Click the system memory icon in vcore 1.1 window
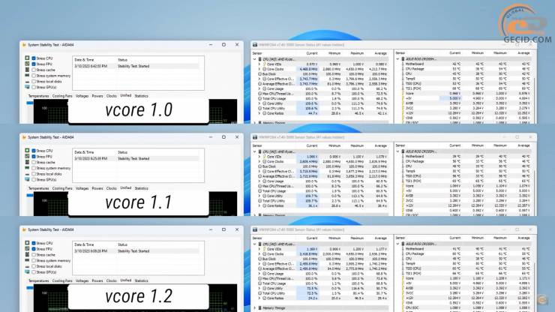 (27, 168)
